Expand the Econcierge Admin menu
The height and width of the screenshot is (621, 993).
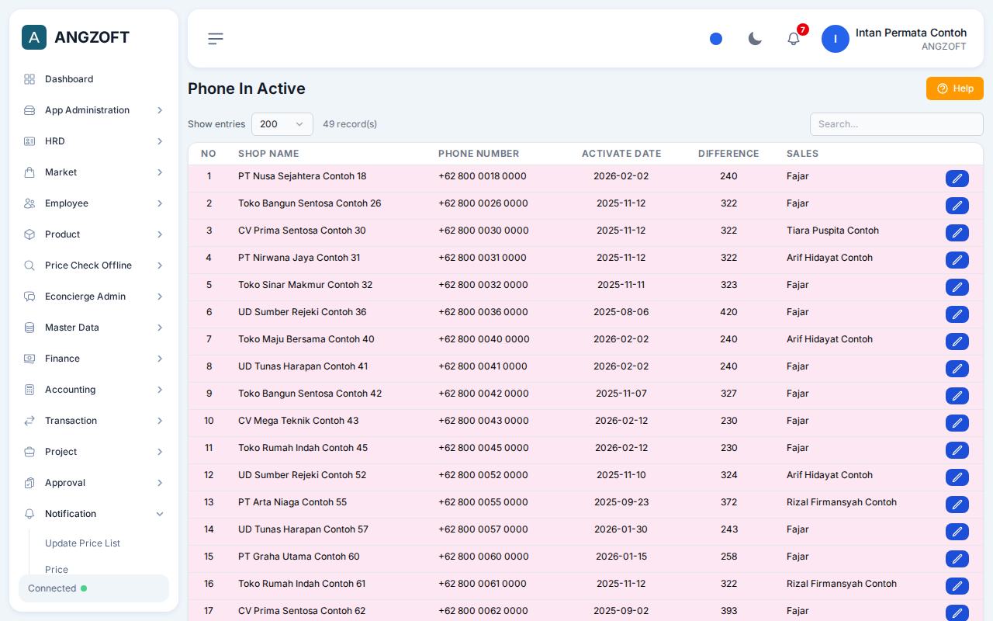(94, 297)
